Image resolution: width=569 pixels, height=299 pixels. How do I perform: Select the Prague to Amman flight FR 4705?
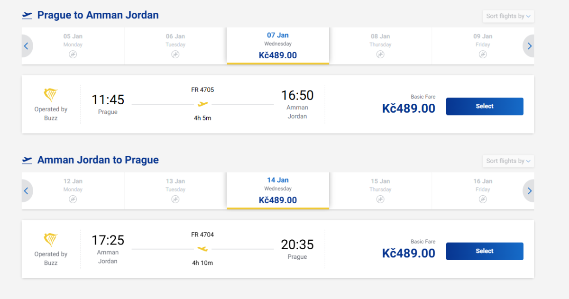[485, 107]
